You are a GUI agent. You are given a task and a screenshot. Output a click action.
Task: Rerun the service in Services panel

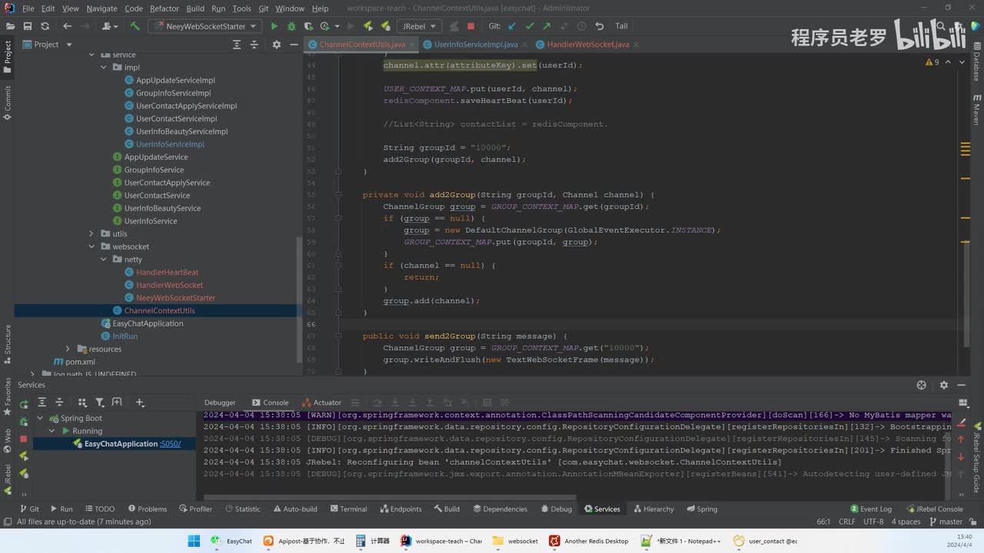[x=24, y=404]
